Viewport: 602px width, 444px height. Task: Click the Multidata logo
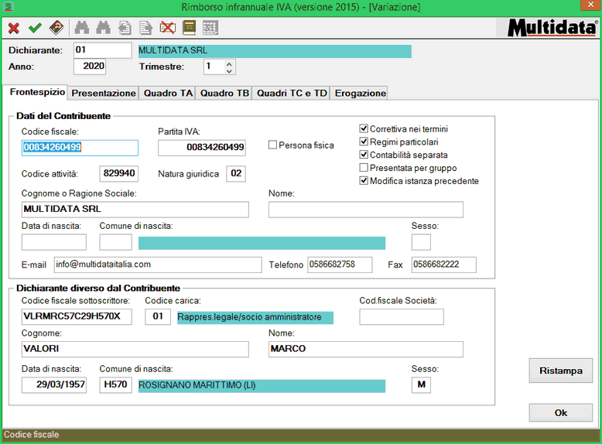point(552,28)
